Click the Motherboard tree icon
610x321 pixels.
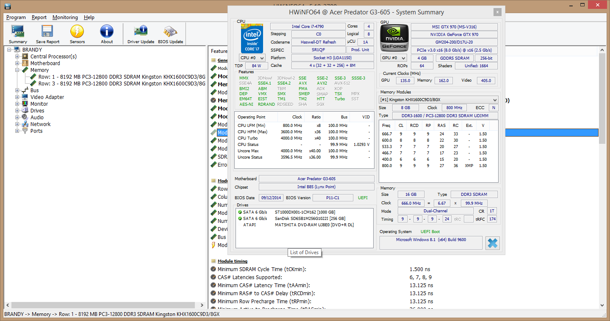(25, 63)
